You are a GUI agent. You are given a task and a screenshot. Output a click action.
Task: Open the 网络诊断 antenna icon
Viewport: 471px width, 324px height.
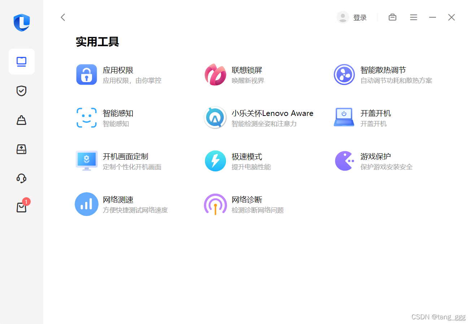click(215, 204)
